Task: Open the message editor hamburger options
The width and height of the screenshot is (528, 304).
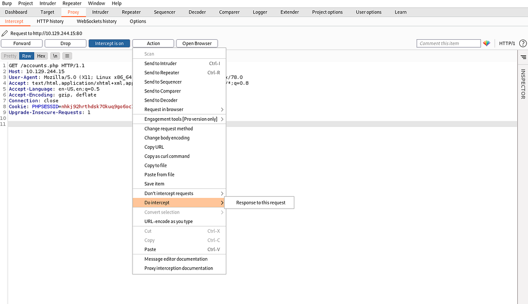Action: (x=67, y=56)
